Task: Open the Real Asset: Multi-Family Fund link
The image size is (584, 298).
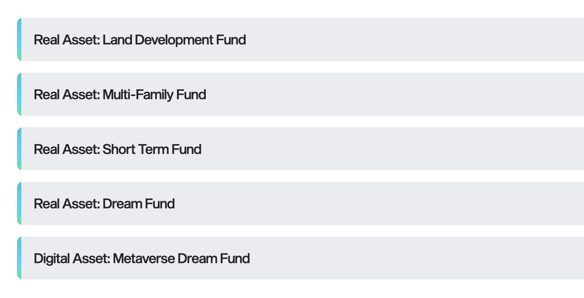Action: (x=120, y=94)
